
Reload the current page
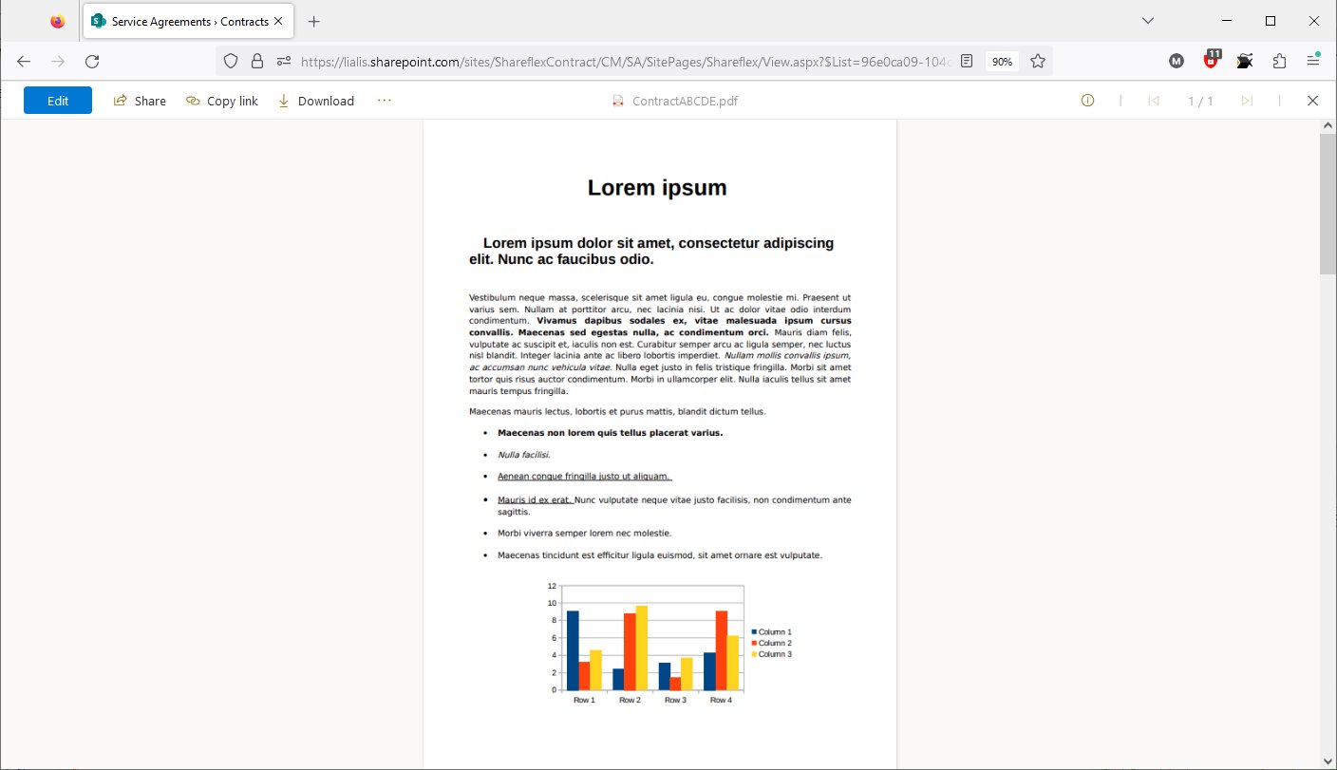(92, 61)
